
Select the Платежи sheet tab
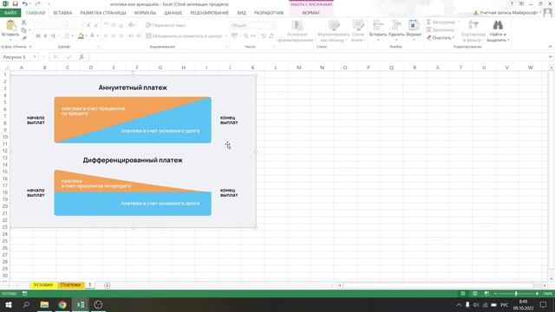click(x=70, y=285)
